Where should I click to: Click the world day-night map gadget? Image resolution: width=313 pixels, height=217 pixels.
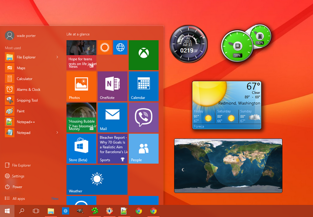click(x=228, y=166)
